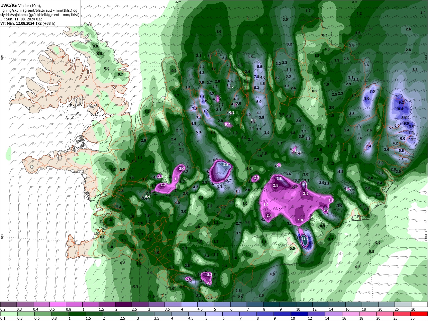
Task: Click the dark navy swatch in lower legend
Action: pyautogui.click(x=299, y=314)
